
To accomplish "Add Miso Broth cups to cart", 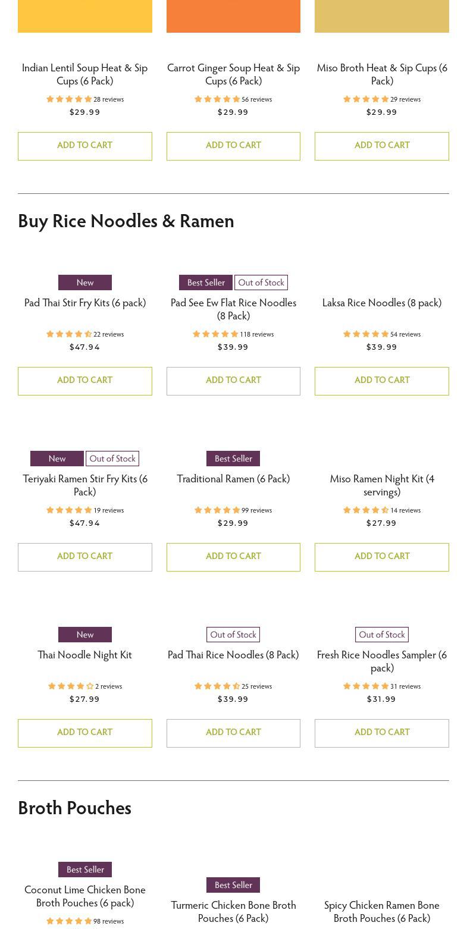I will (381, 146).
